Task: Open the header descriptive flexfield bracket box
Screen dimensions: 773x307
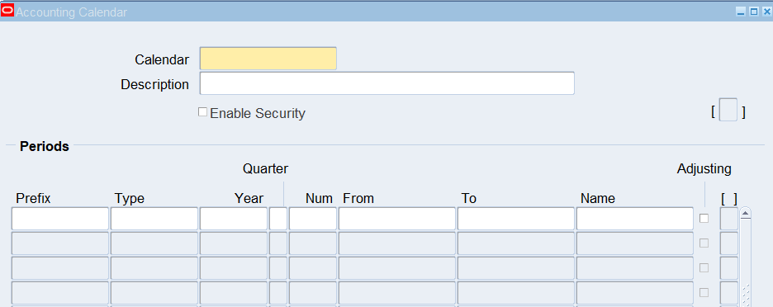Action: 728,110
